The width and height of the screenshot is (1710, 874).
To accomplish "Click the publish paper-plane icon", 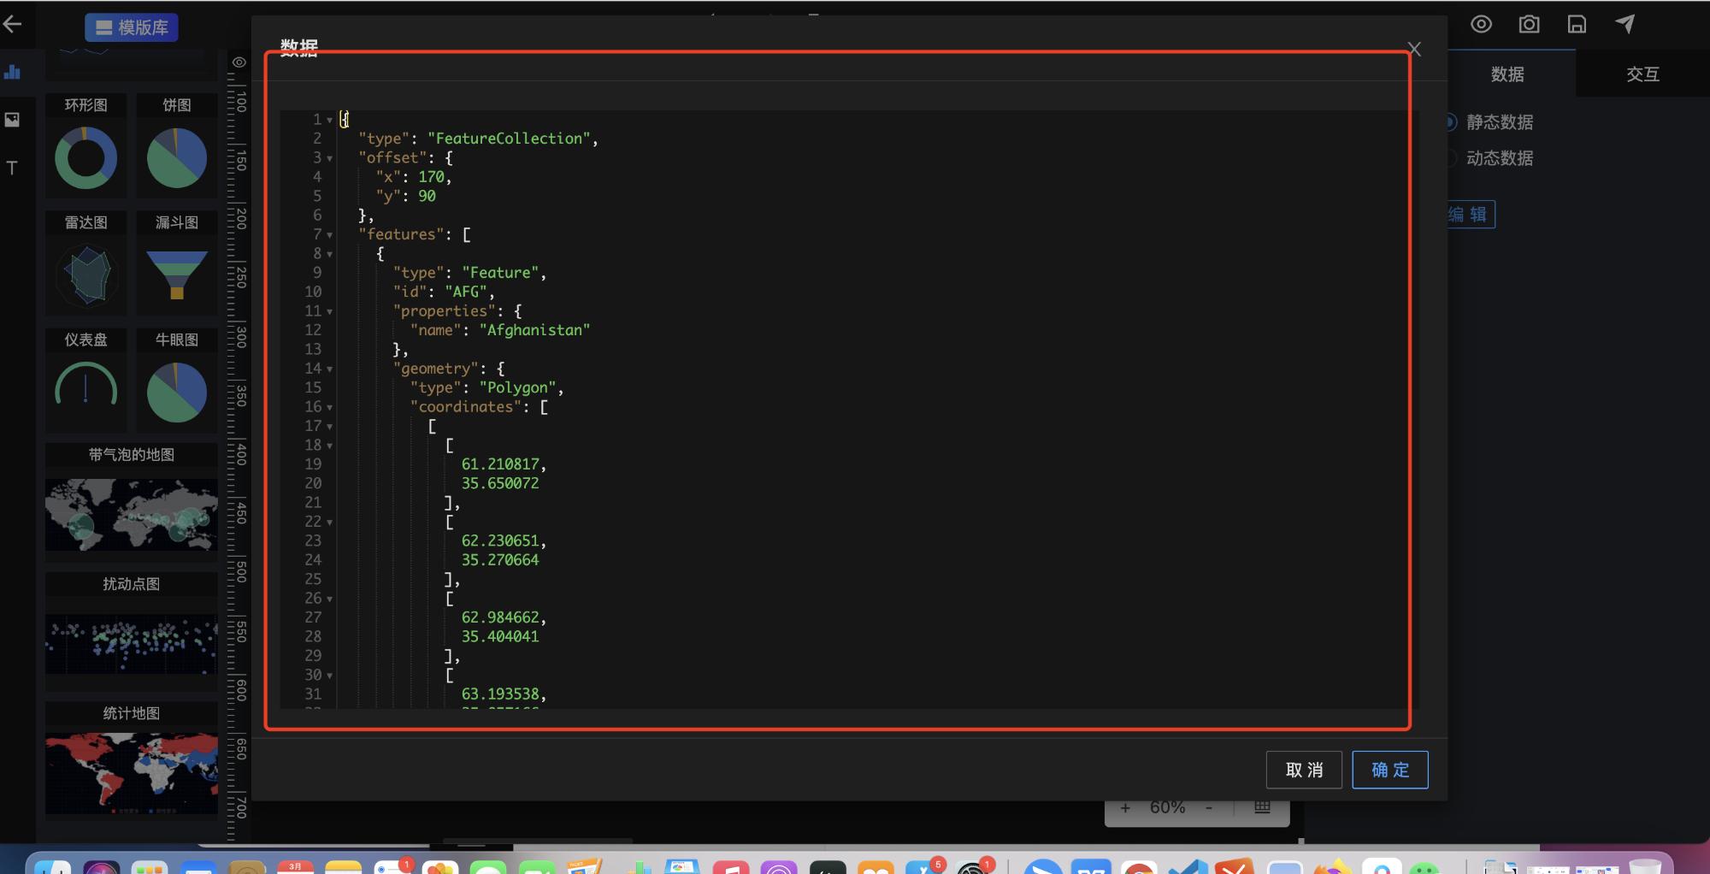I will (x=1624, y=24).
